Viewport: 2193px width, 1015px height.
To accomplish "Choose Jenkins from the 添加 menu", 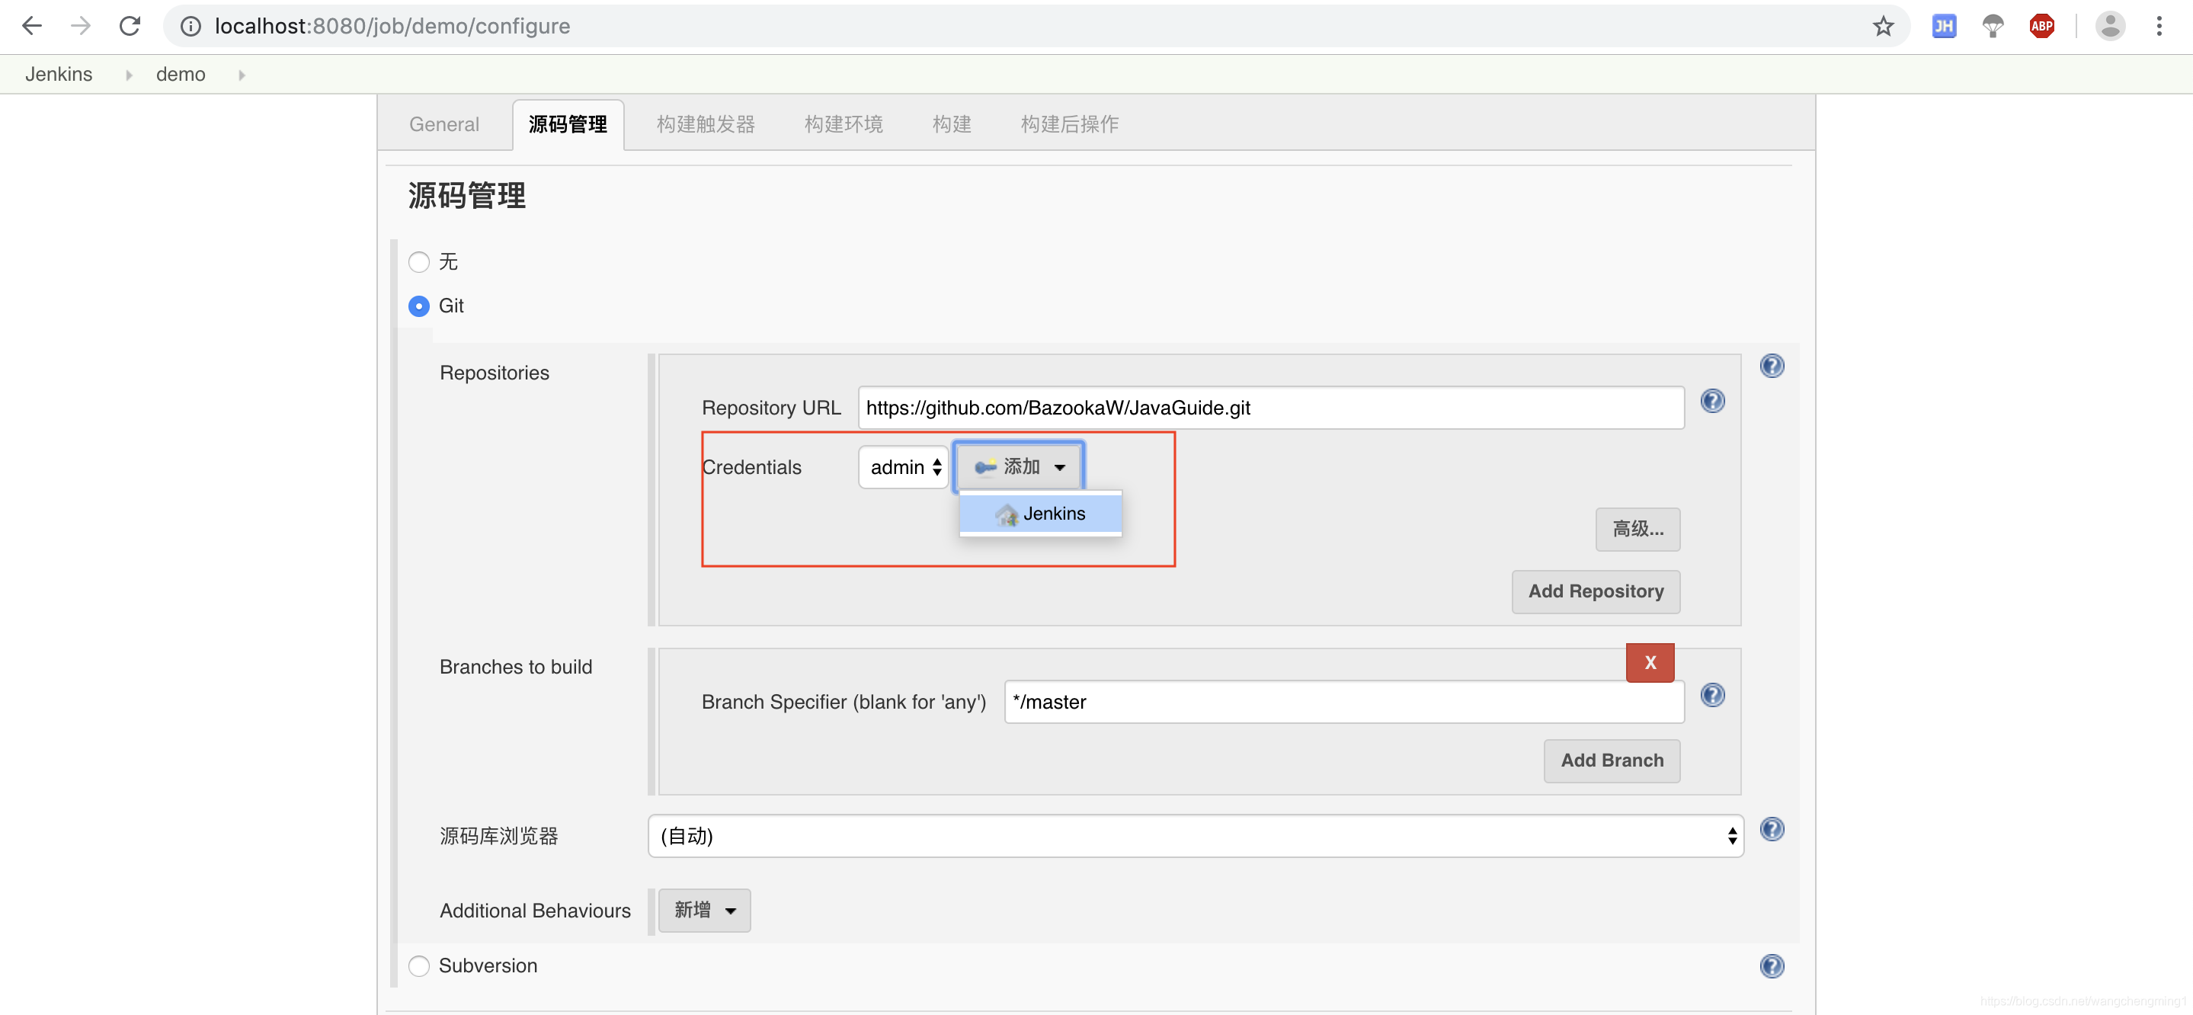I will tap(1040, 514).
